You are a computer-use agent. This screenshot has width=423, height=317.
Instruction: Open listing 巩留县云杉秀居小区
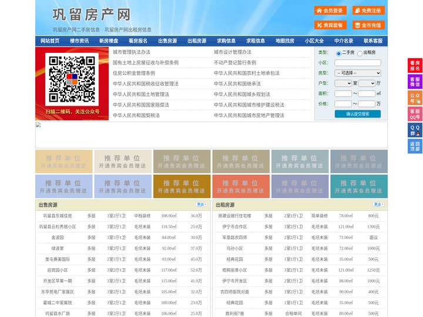(x=58, y=227)
